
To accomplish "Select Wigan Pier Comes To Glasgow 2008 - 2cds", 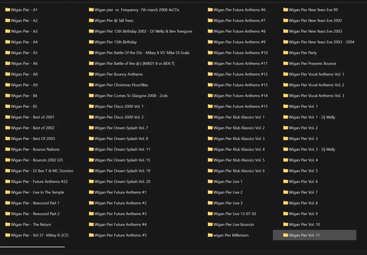I will 131,96.
